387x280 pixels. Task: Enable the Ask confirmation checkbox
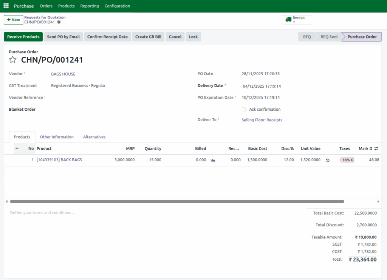click(x=244, y=109)
